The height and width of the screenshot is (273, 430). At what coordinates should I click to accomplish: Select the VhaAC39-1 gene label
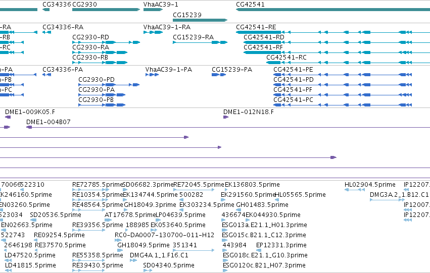pos(161,5)
